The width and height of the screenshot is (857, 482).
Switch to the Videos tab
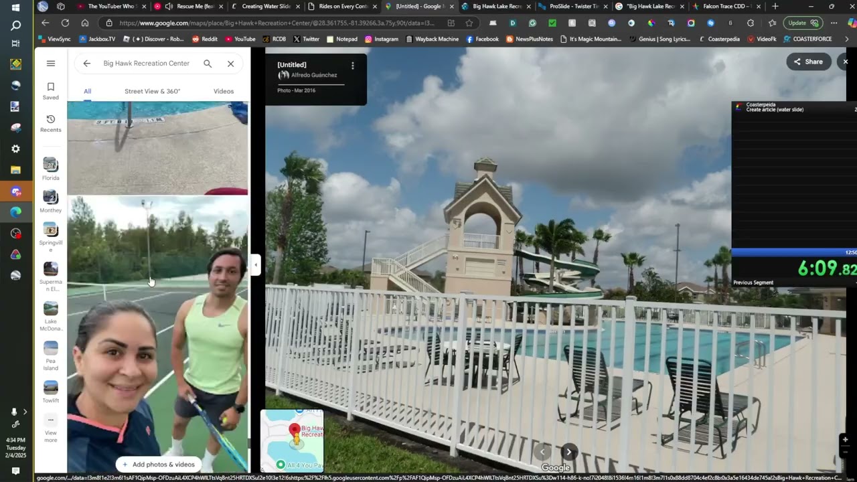coord(224,92)
